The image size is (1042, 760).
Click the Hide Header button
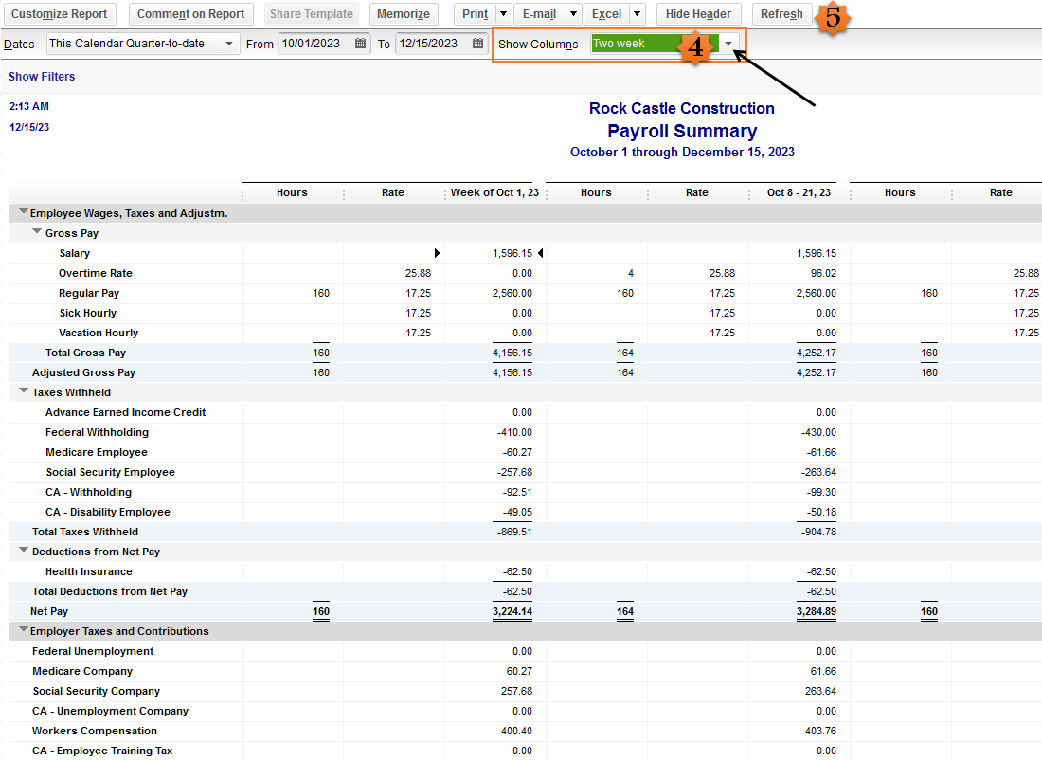(698, 14)
